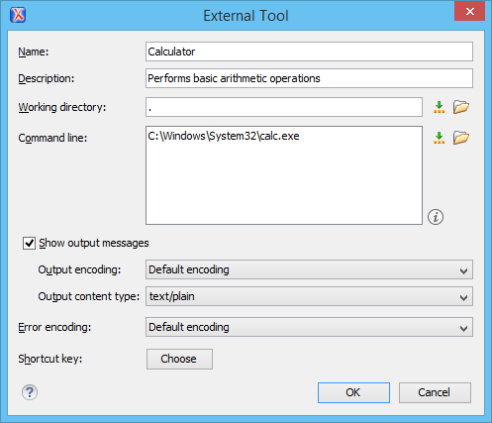Image resolution: width=492 pixels, height=423 pixels.
Task: Focus the Name field containing Calculator
Action: [x=309, y=52]
